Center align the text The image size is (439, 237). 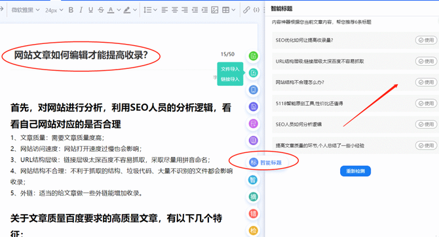175,10
